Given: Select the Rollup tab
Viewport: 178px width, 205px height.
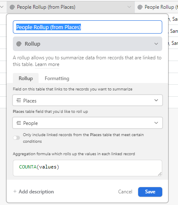Looking at the screenshot, I should 26,78.
